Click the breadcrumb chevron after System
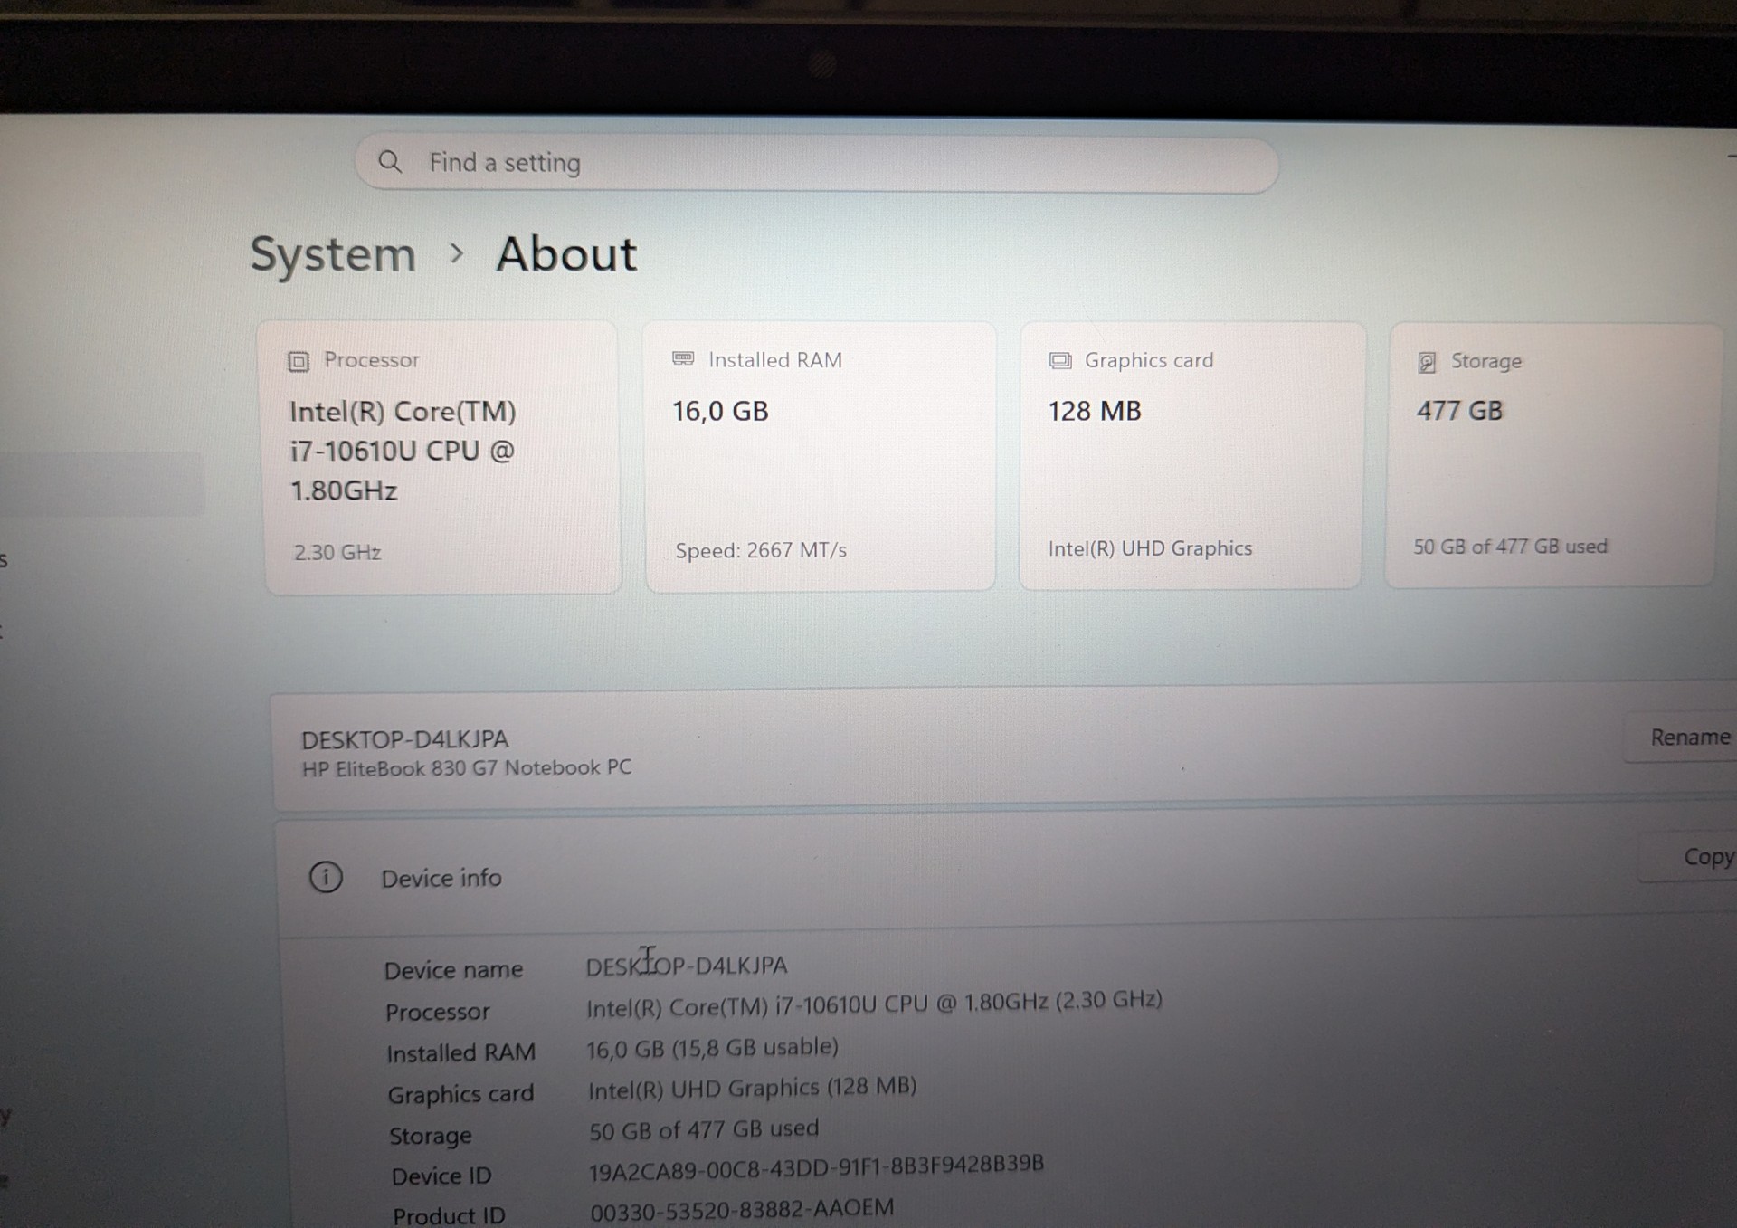 pos(457,254)
